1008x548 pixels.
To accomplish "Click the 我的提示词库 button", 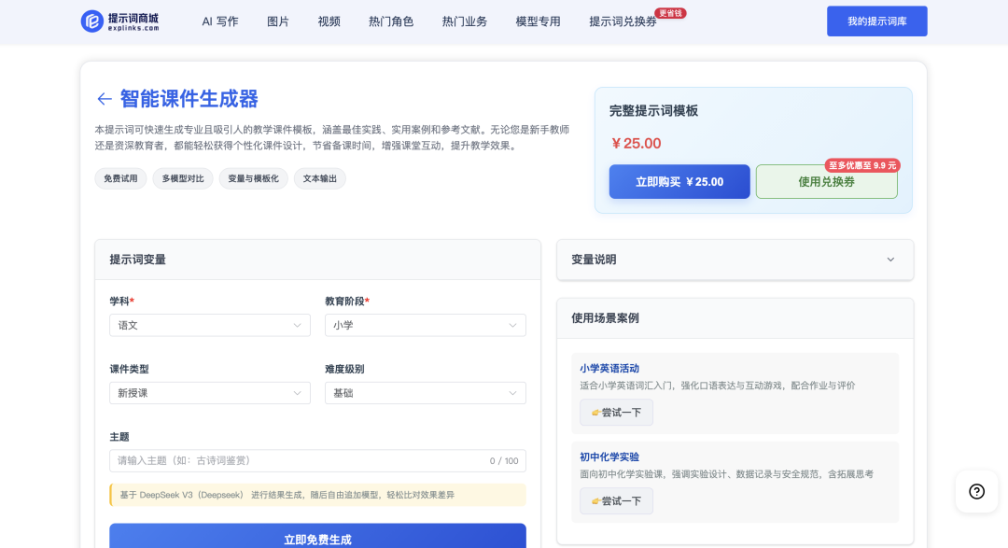I will click(876, 21).
